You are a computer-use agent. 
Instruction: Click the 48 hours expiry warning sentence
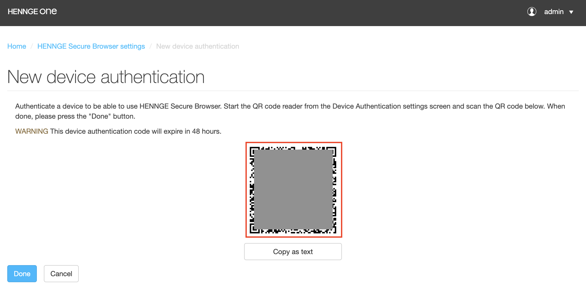coord(136,131)
